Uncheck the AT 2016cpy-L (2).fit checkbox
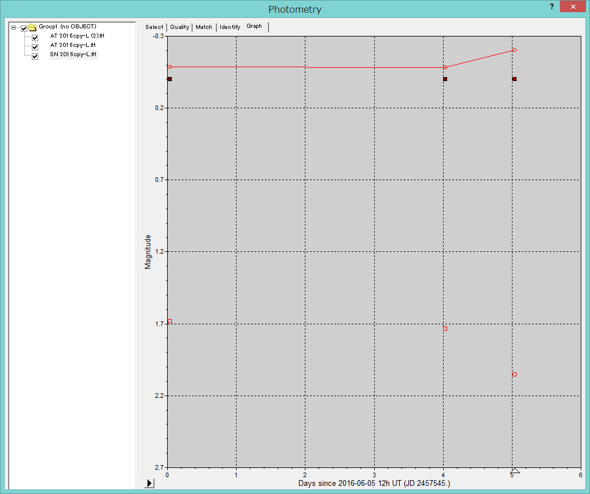The image size is (590, 494). 35,38
